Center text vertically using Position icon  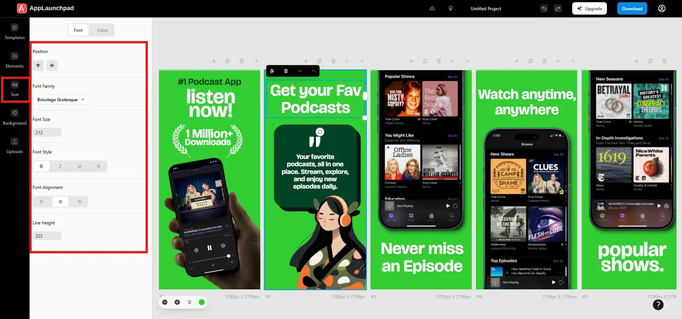(52, 65)
